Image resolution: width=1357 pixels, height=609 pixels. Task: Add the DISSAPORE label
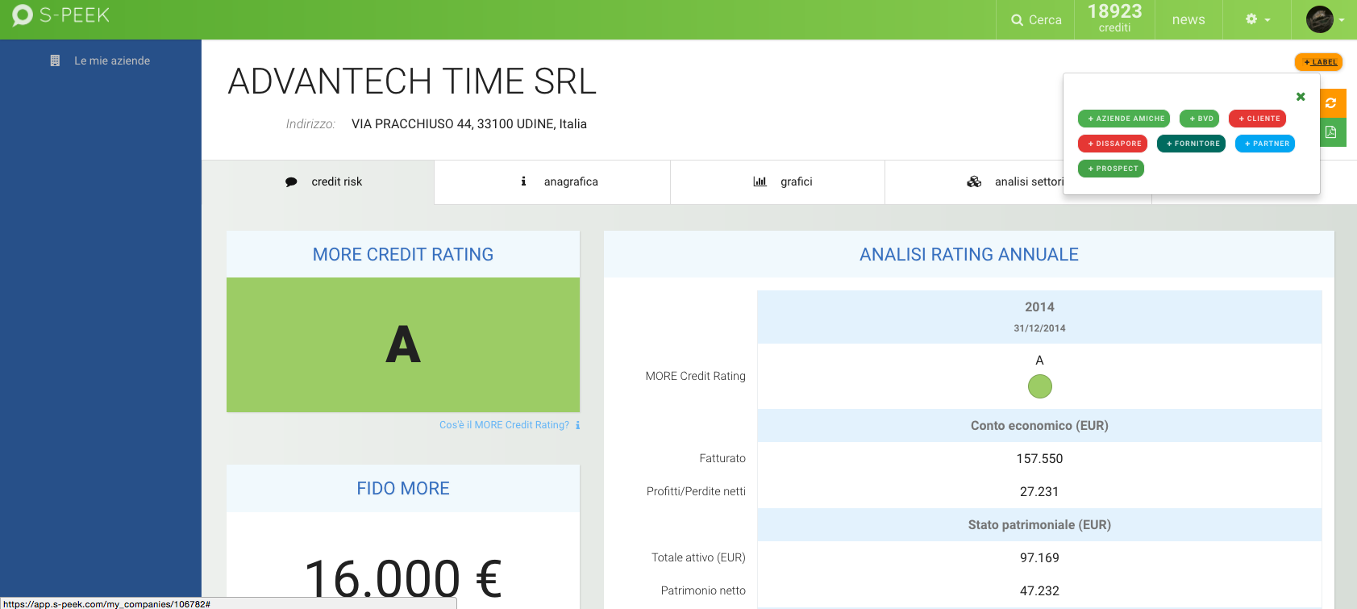(x=1113, y=144)
